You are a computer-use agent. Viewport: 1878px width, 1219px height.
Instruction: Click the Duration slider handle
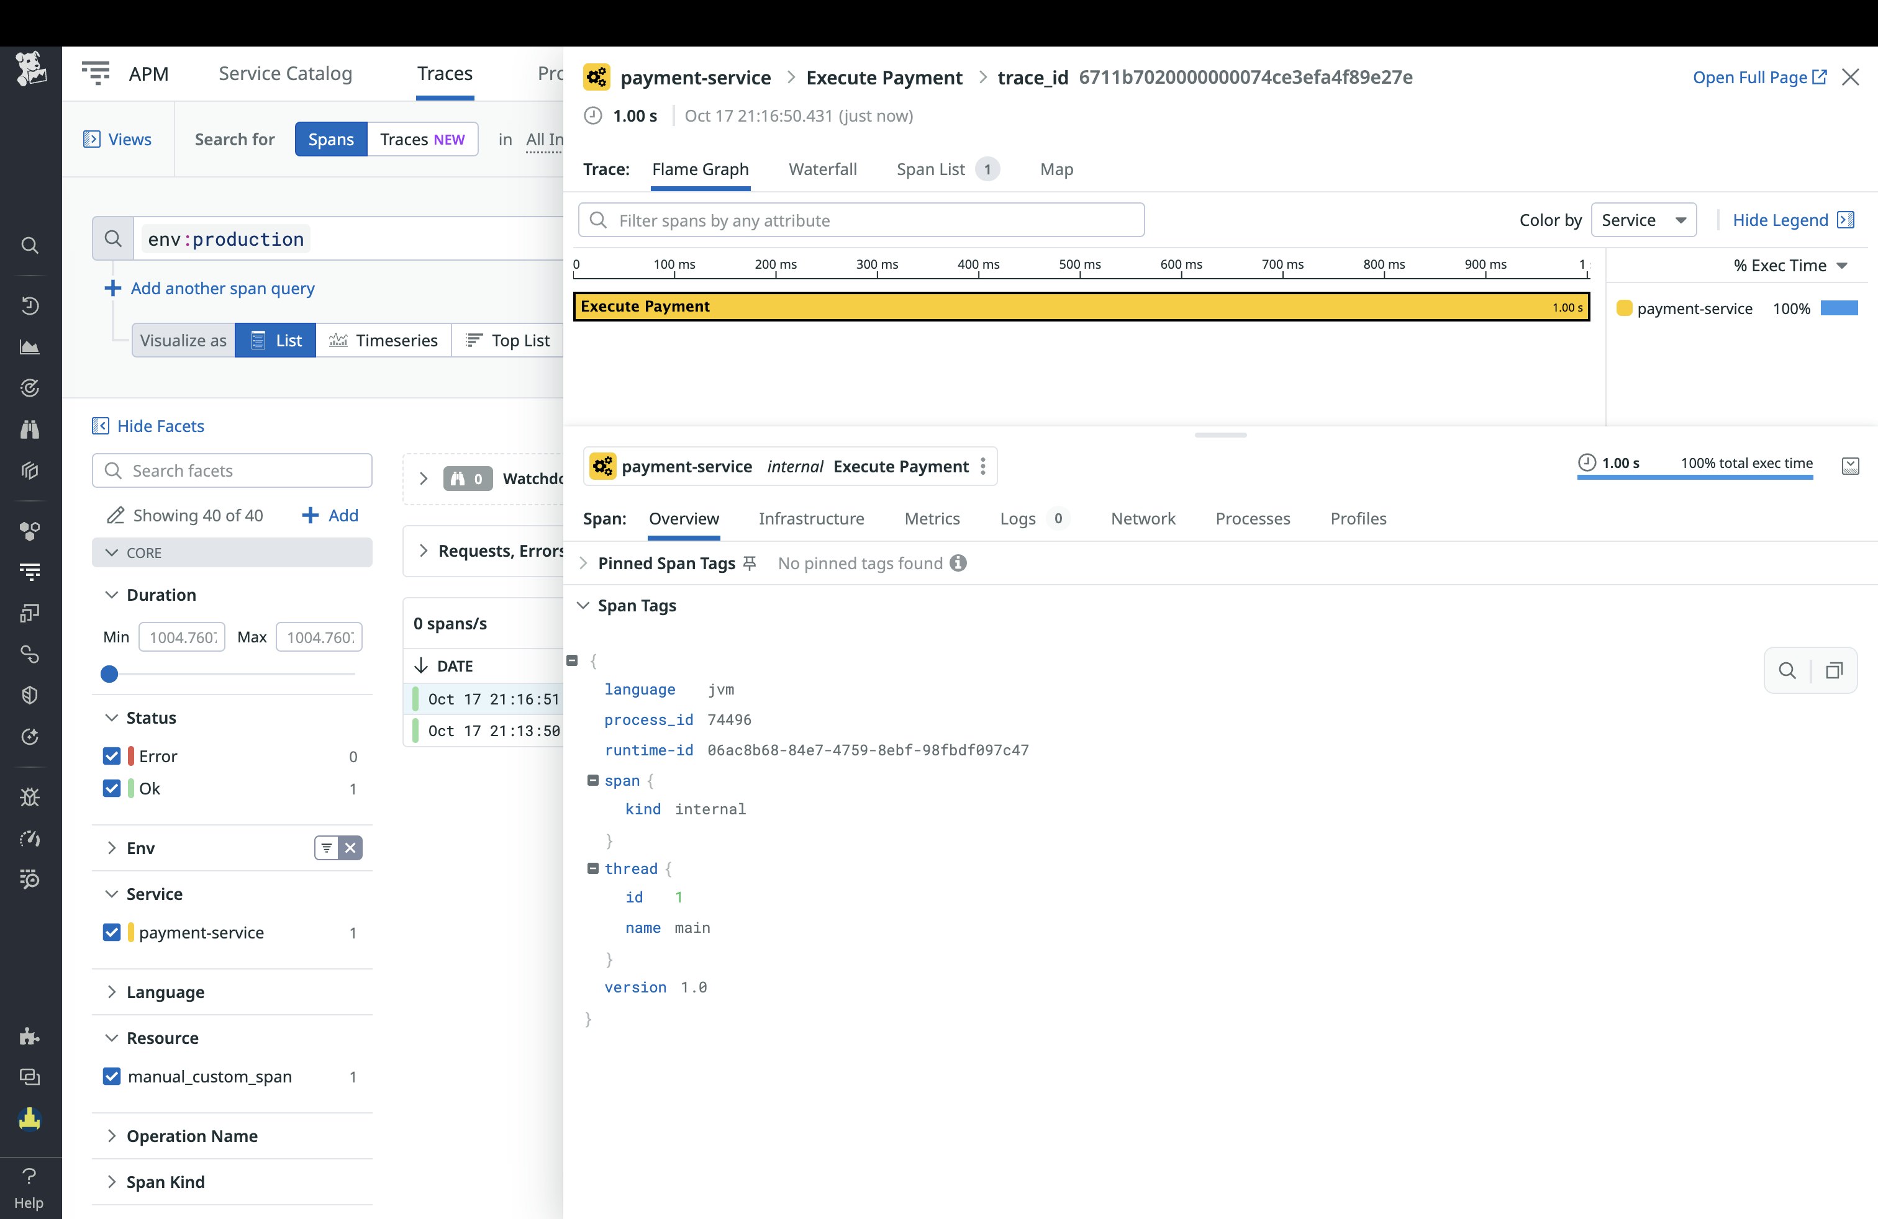point(110,674)
